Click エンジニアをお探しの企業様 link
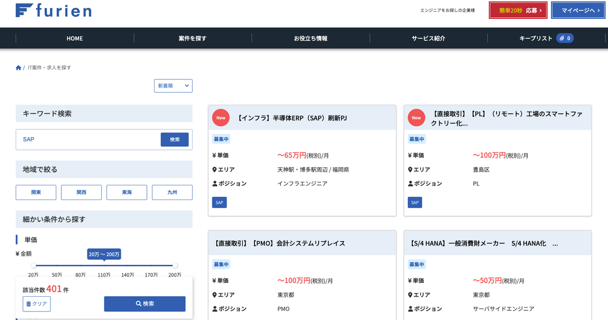Image resolution: width=608 pixels, height=320 pixels. pos(447,10)
